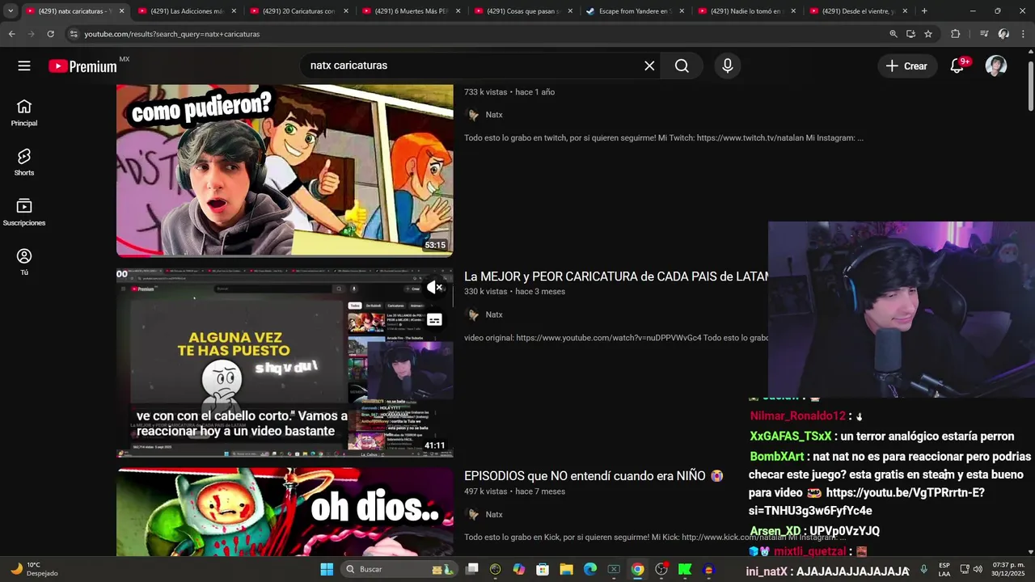
Task: Open Shorts from the sidebar
Action: tap(24, 162)
